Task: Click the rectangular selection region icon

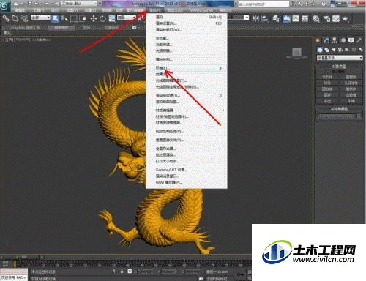Action: [74, 19]
